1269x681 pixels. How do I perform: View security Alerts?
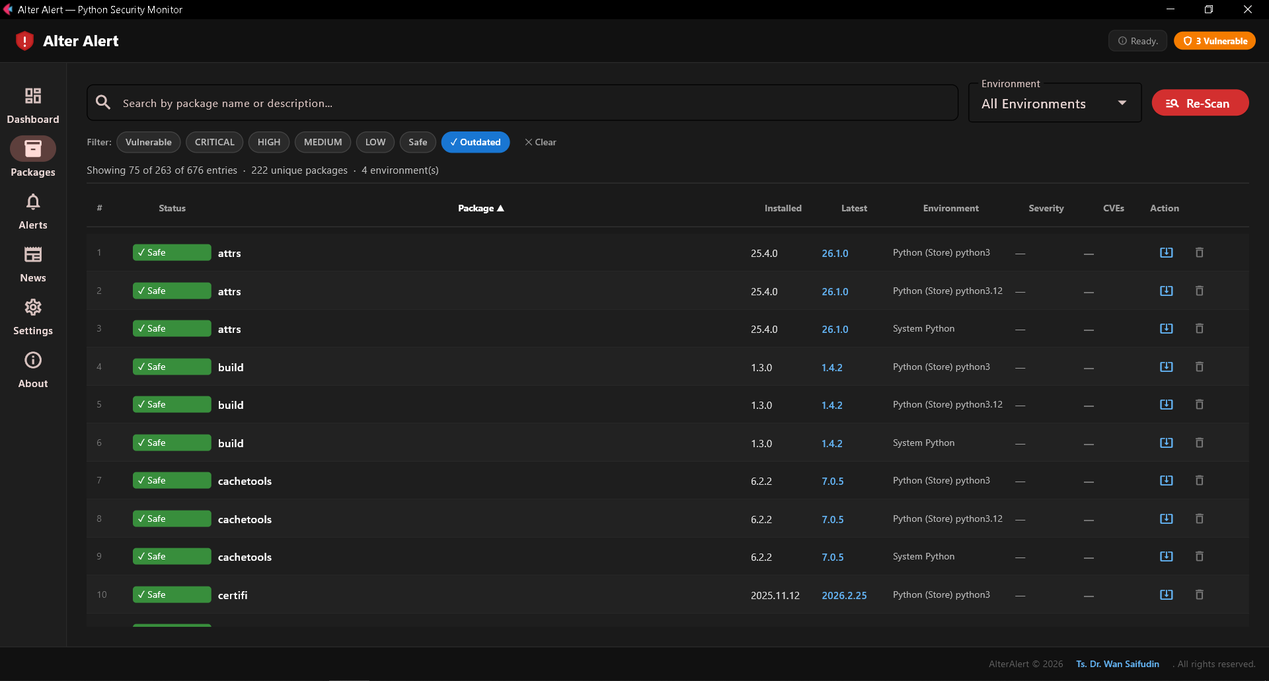tap(32, 210)
